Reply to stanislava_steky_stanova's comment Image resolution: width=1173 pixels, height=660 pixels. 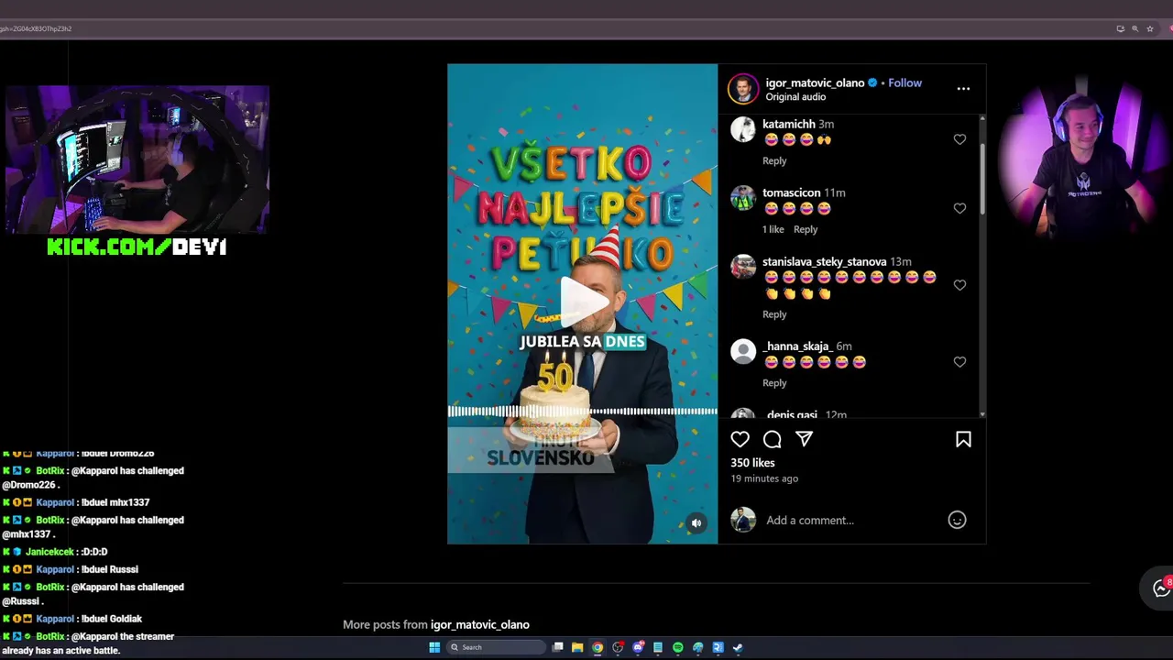[774, 314]
